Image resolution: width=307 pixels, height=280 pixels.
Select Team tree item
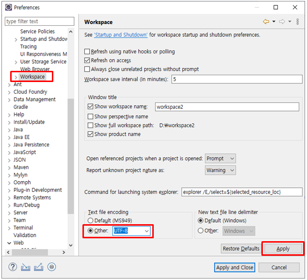19,220
